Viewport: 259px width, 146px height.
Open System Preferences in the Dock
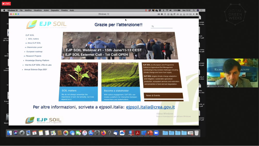(x=97, y=133)
